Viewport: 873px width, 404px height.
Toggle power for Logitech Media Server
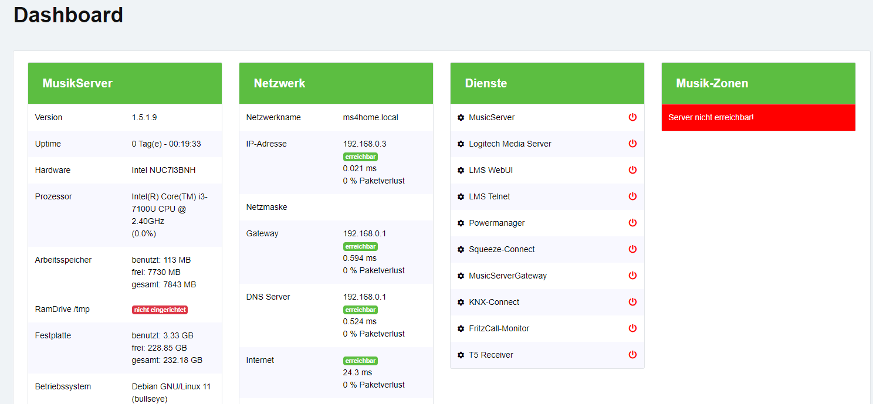click(x=632, y=144)
